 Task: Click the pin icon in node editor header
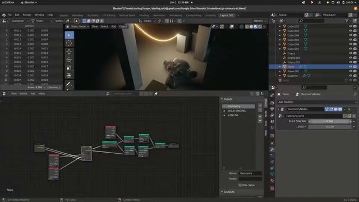point(156,94)
